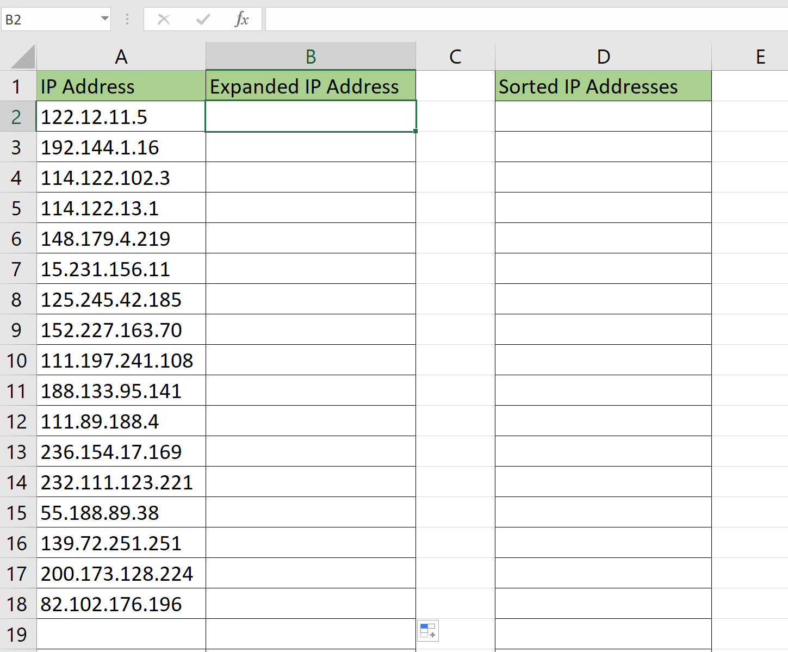Select the Sorted IP Addresses header cell
The image size is (788, 652).
tap(603, 86)
